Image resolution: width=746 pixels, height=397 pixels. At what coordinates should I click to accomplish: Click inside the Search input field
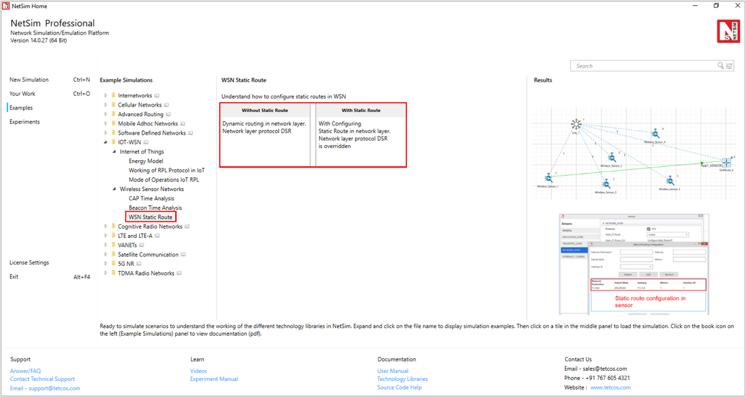coord(642,66)
